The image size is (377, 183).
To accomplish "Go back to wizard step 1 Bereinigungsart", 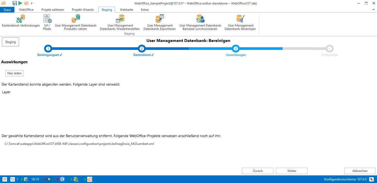I will point(48,49).
